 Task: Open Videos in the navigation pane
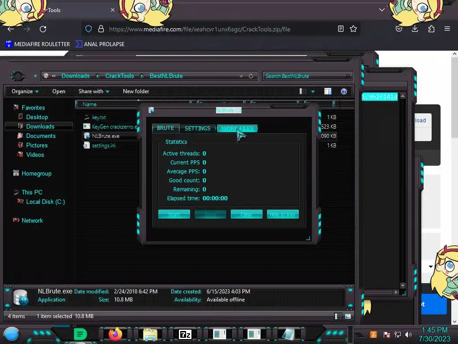coord(35,155)
